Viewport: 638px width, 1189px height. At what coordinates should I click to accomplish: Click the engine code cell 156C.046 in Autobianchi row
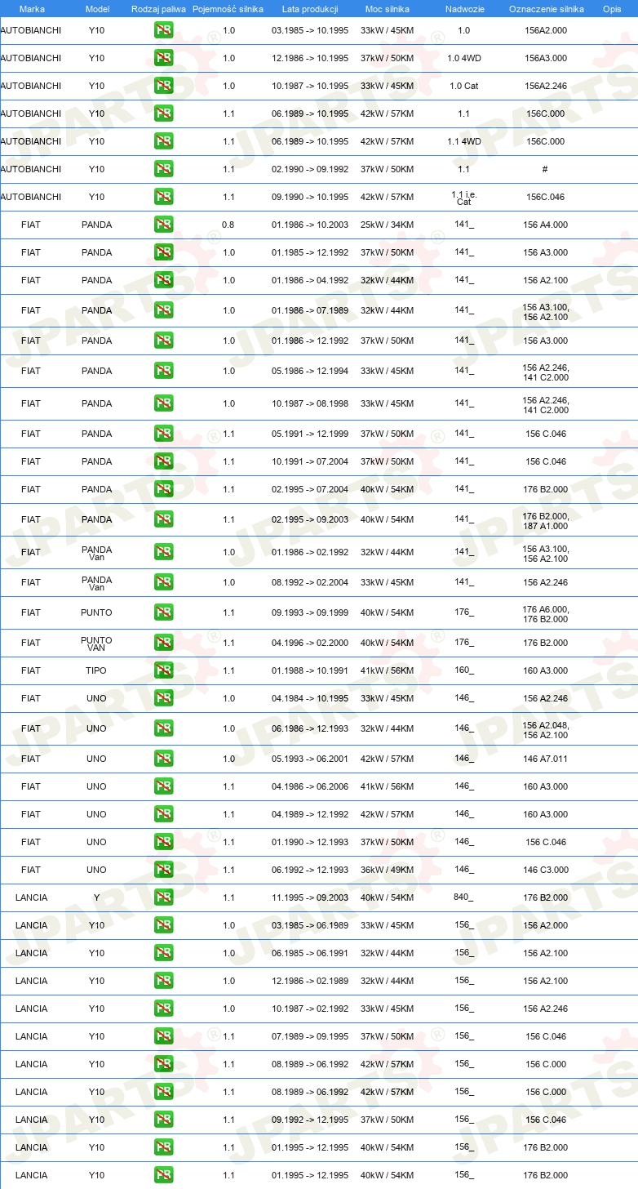546,197
